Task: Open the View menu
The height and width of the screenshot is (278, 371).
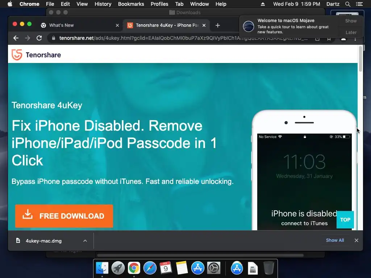Action: pyautogui.click(x=82, y=4)
